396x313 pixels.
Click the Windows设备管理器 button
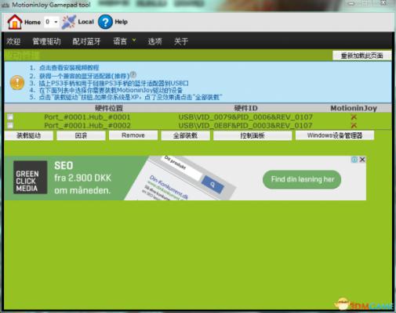coord(335,135)
